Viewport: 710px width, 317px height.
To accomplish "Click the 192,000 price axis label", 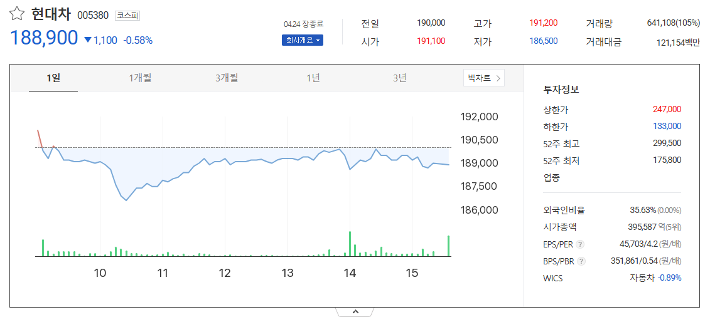I will (479, 117).
